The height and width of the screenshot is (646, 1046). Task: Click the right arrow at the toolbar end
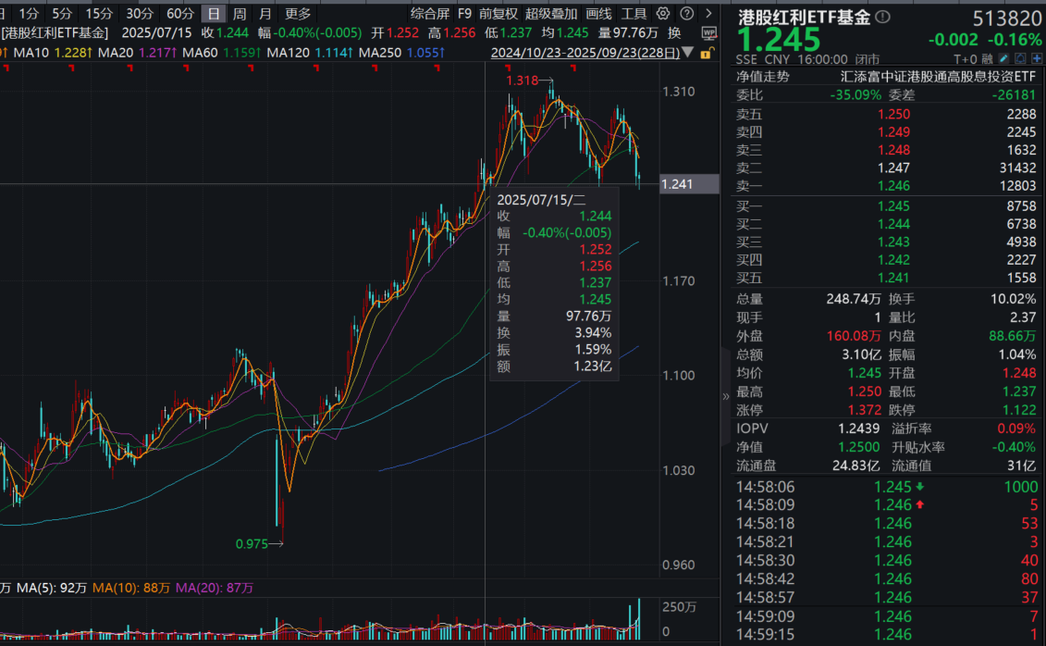pos(707,14)
